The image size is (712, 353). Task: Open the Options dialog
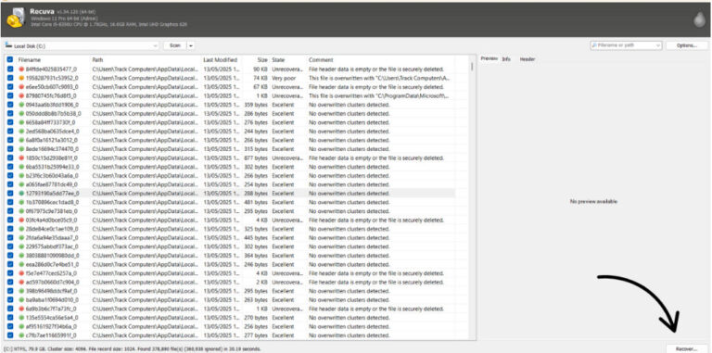[x=687, y=45]
